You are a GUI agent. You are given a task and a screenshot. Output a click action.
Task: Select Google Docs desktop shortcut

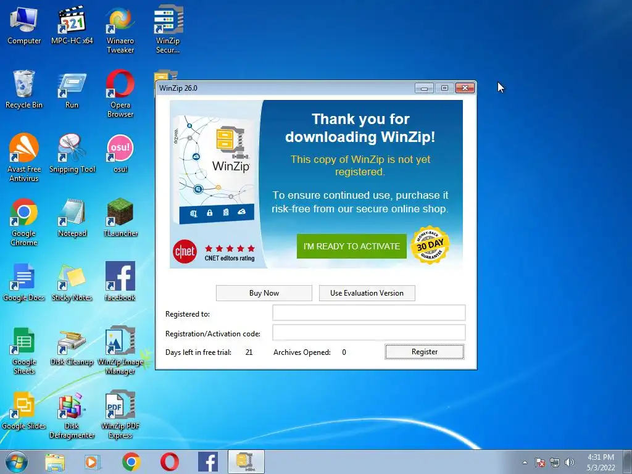24,282
